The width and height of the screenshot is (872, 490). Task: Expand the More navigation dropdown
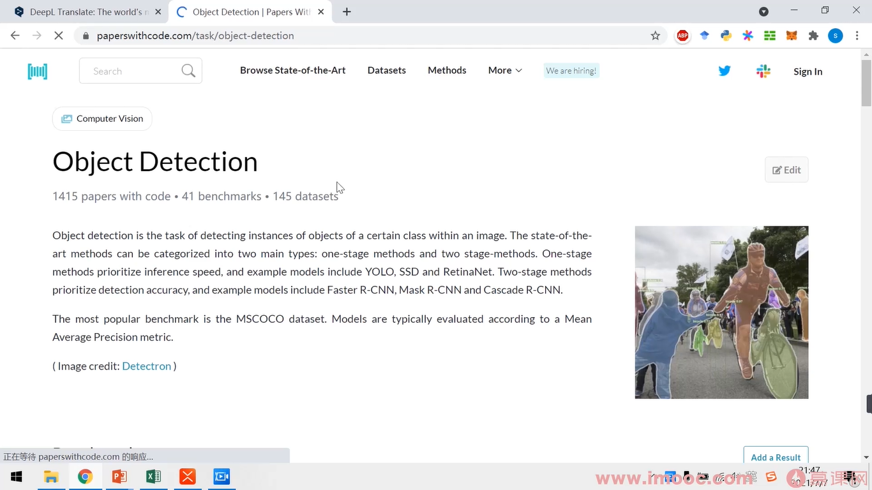coord(505,70)
